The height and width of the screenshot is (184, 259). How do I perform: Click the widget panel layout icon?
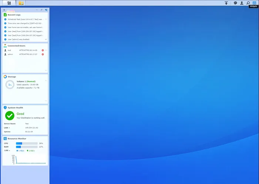[x=46, y=10]
